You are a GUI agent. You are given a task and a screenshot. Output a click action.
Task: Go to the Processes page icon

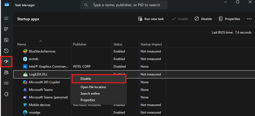tap(6, 29)
